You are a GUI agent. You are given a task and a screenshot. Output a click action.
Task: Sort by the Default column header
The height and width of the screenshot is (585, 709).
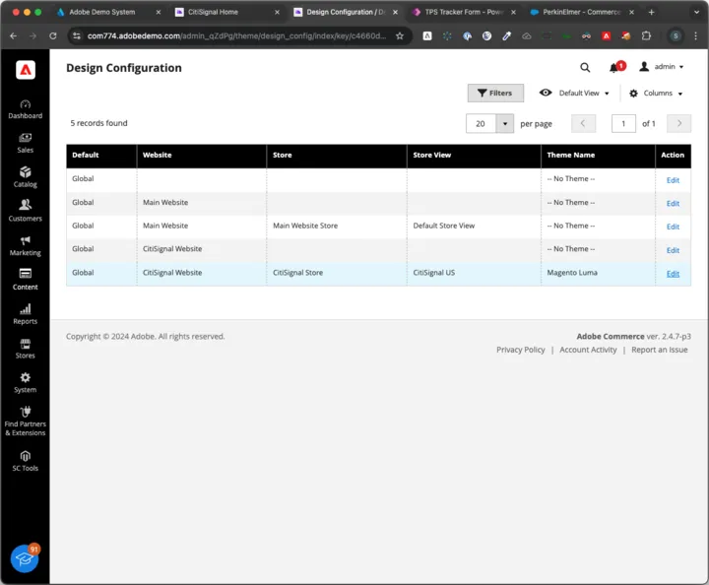[x=101, y=155]
